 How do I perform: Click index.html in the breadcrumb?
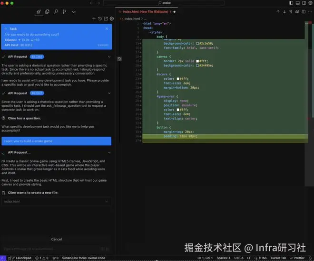click(x=132, y=19)
